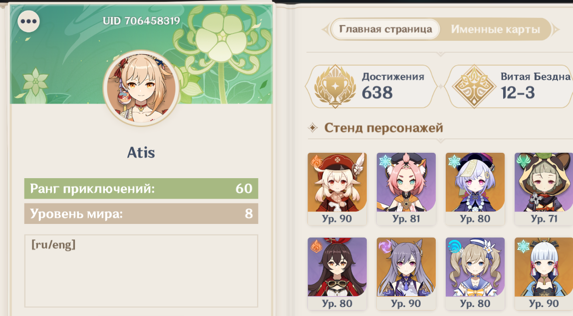The height and width of the screenshot is (316, 573).
Task: Switch to the Именные карты tab
Action: pyautogui.click(x=496, y=29)
